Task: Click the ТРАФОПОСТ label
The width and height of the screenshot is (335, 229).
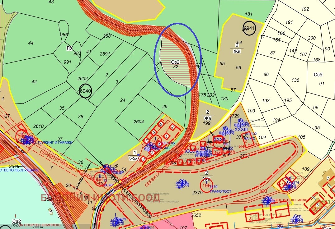Action: [x=221, y=191]
